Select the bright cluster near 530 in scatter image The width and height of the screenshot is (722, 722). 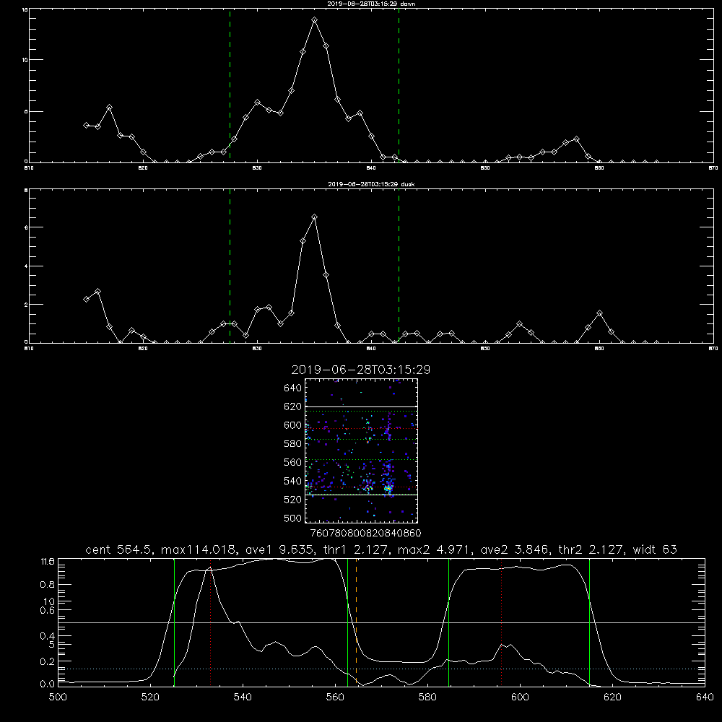click(388, 487)
